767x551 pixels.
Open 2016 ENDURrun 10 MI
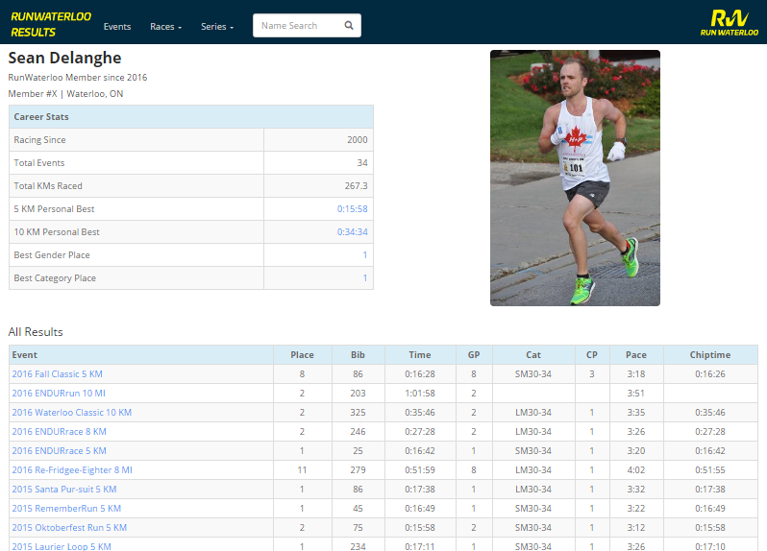(x=59, y=394)
